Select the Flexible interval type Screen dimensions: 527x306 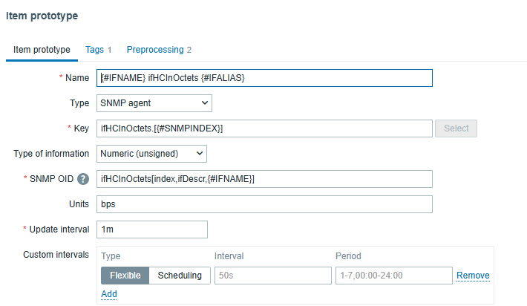pyautogui.click(x=125, y=276)
